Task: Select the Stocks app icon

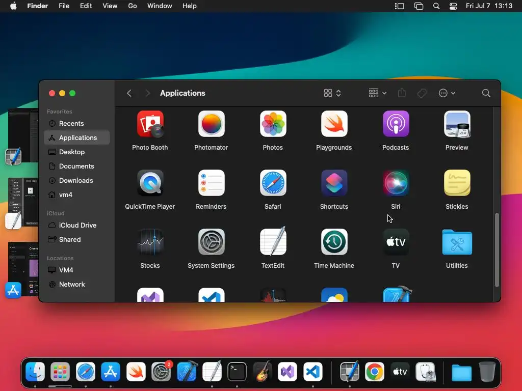Action: tap(150, 242)
